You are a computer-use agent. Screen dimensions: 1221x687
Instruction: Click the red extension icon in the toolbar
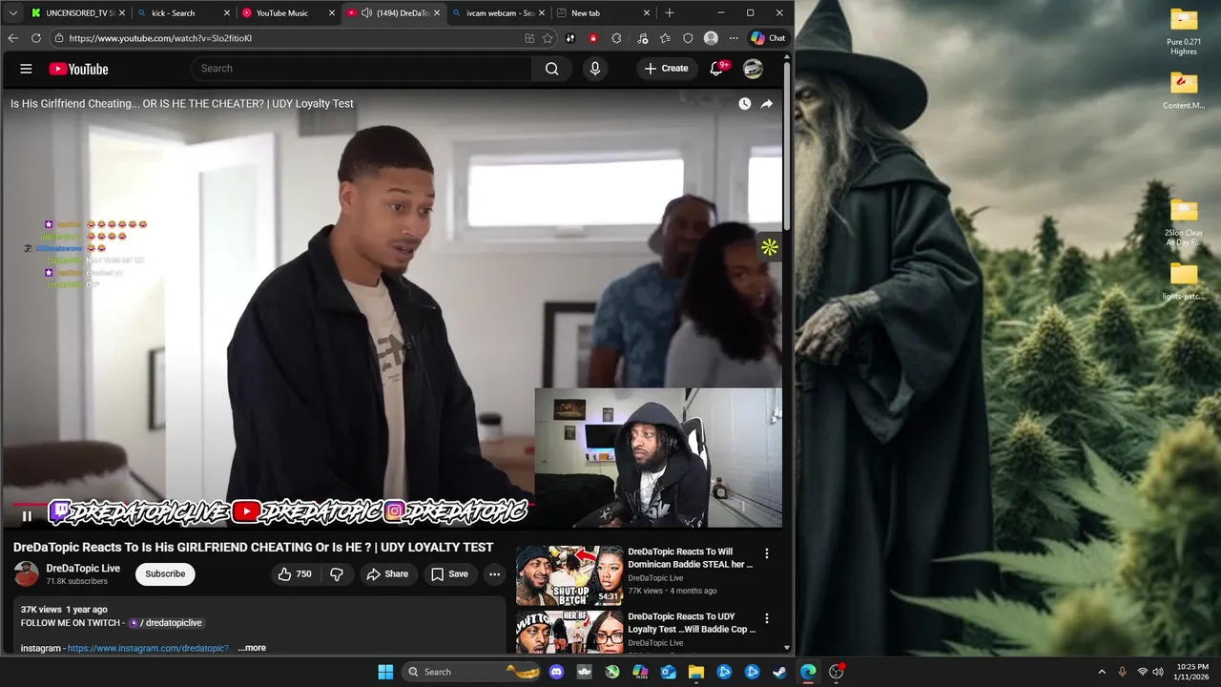[x=593, y=38]
